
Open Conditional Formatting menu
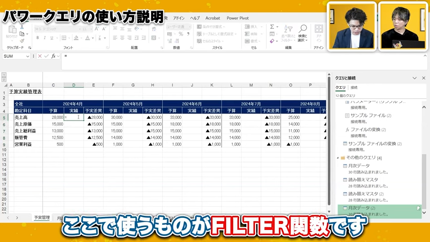pos(211,27)
